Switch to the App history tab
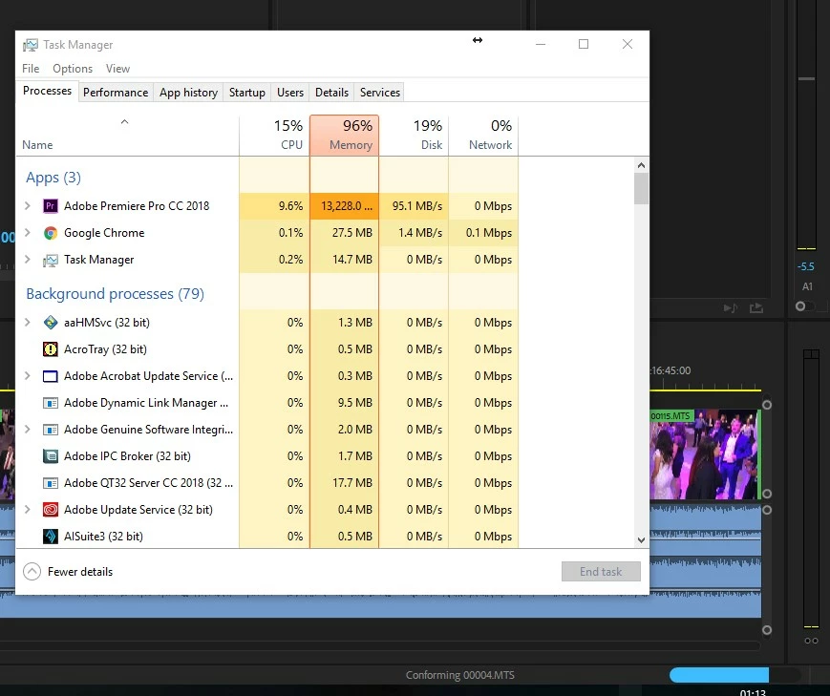830x696 pixels. pos(188,92)
